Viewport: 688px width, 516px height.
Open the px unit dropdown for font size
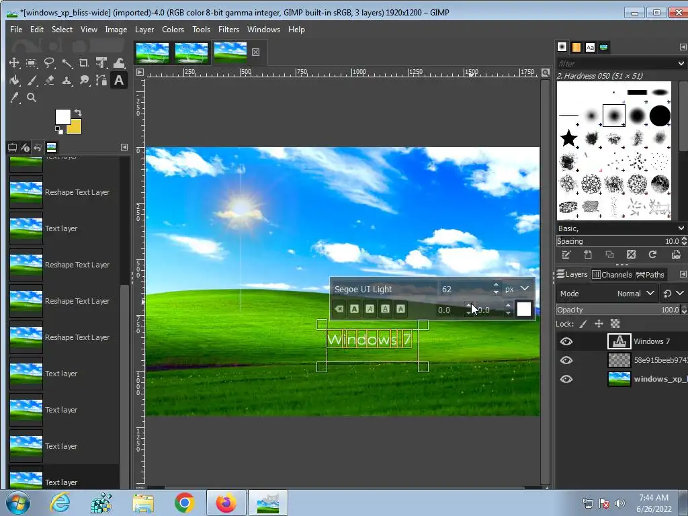coord(517,289)
